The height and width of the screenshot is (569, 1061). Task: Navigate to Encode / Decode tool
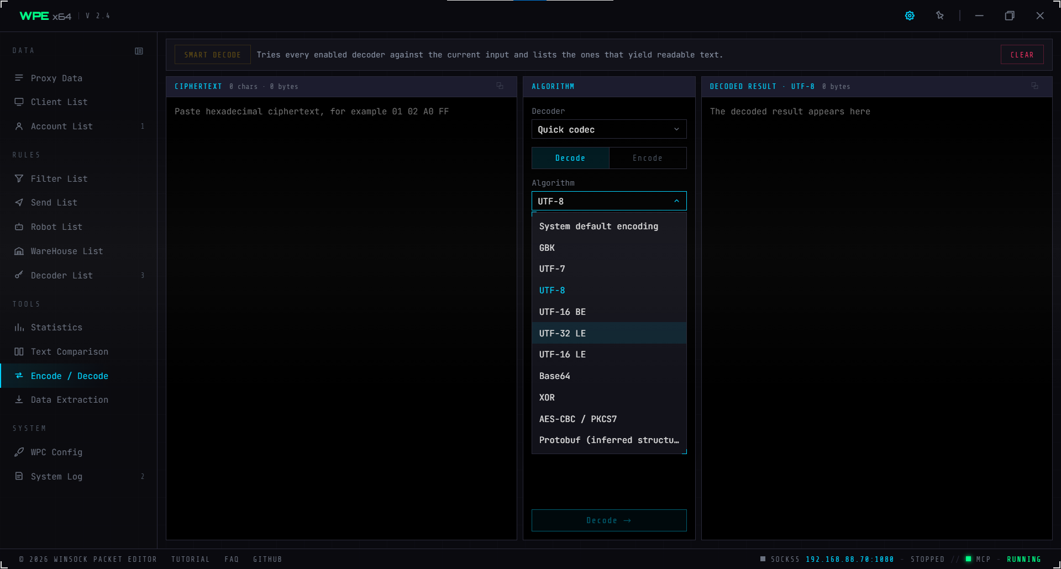[78, 376]
